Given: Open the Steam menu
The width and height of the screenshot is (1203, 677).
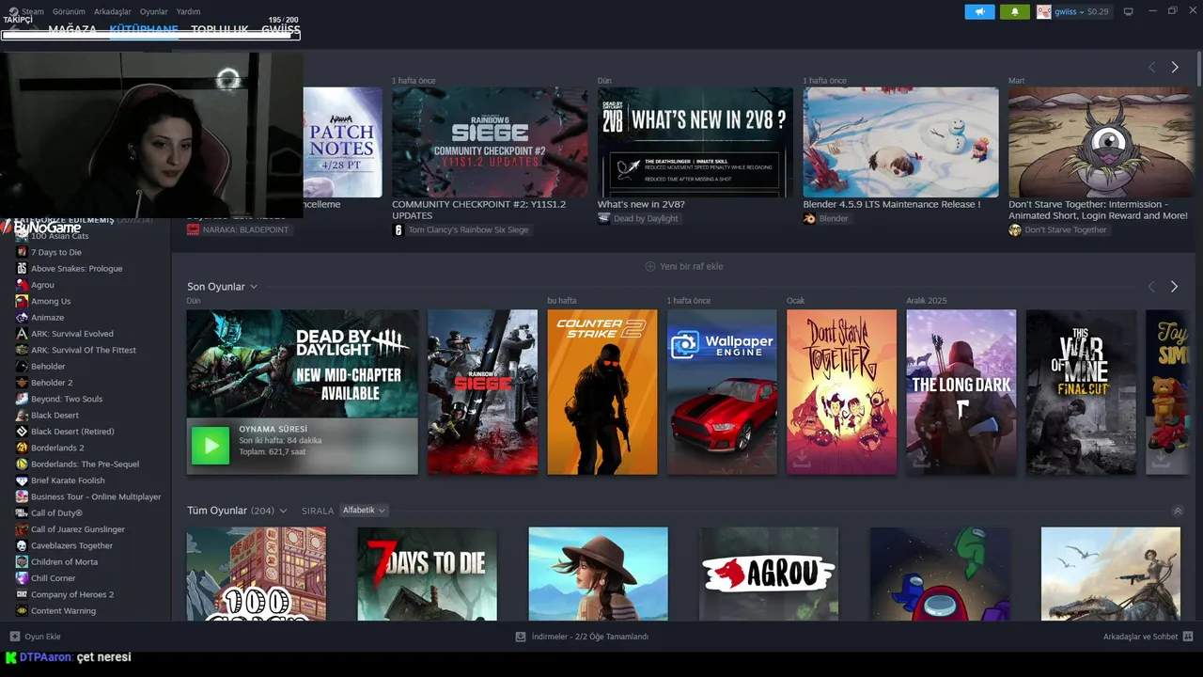Looking at the screenshot, I should click(32, 11).
